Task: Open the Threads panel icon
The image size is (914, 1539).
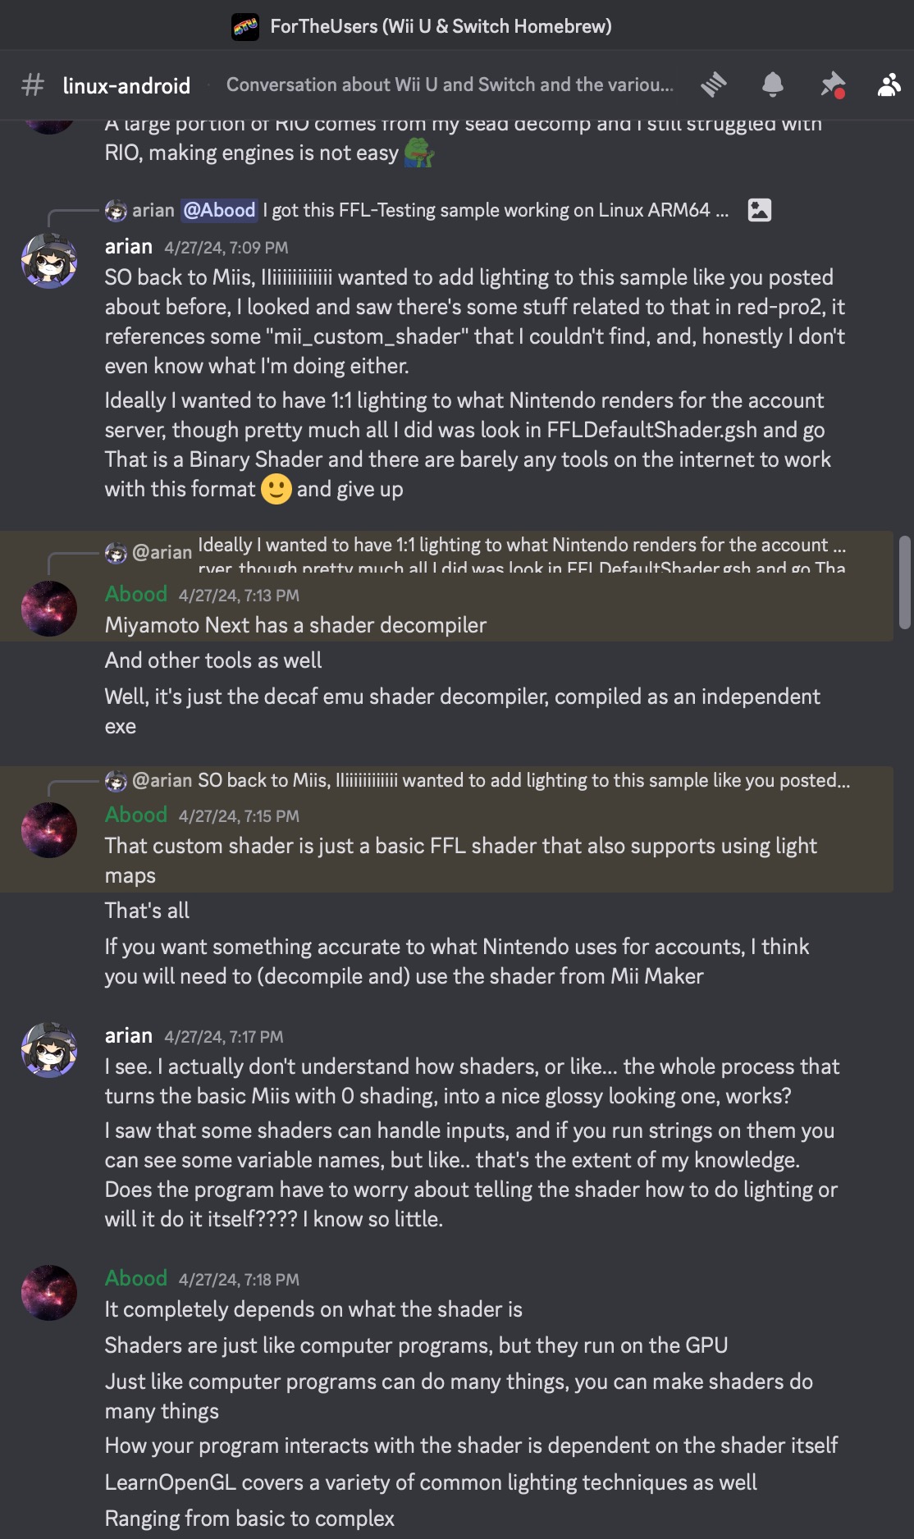Action: (714, 84)
